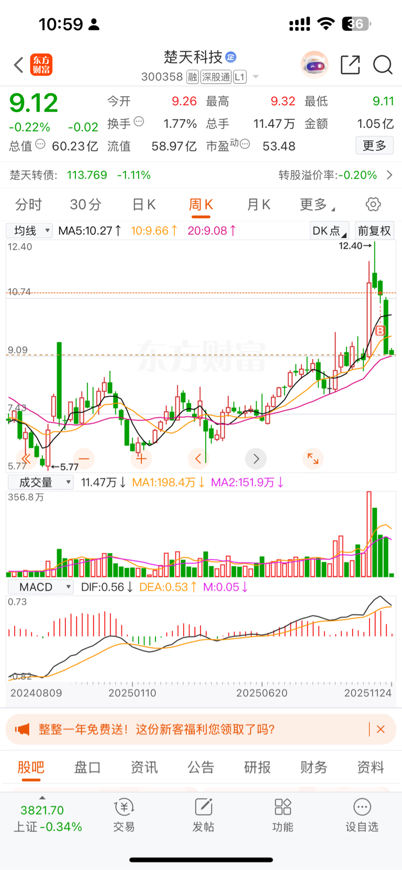Zoom in chart with plus icon
Image resolution: width=402 pixels, height=870 pixels.
[x=141, y=459]
